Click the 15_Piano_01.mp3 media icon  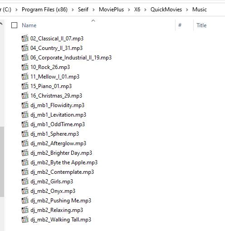pos(25,86)
